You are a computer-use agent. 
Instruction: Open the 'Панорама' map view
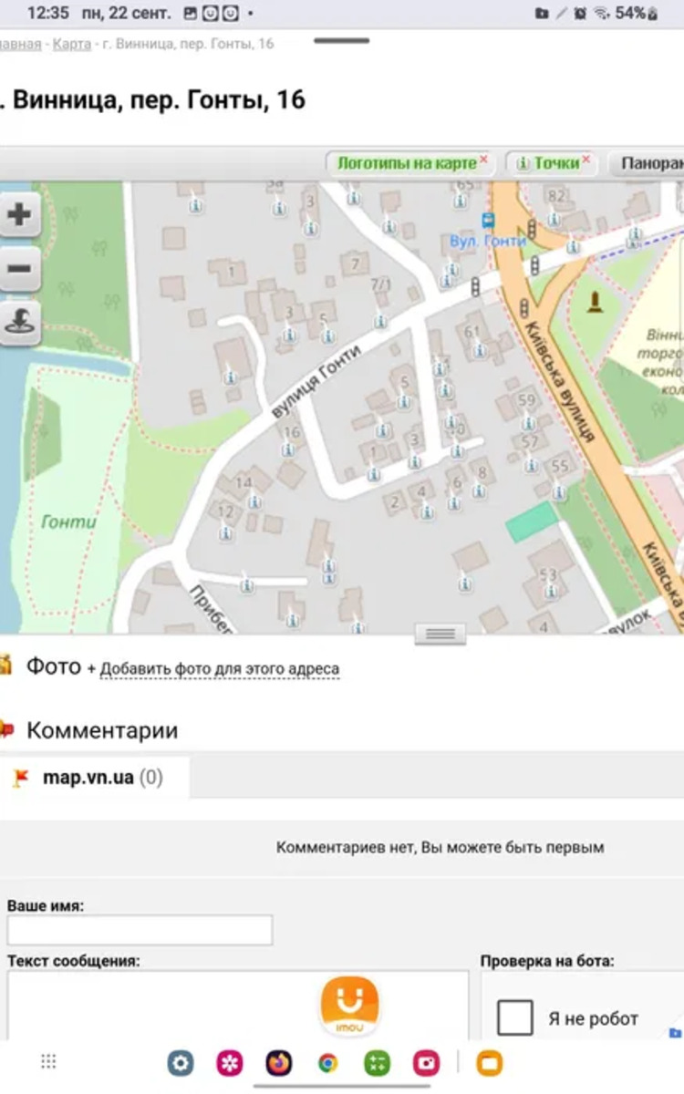[x=650, y=163]
